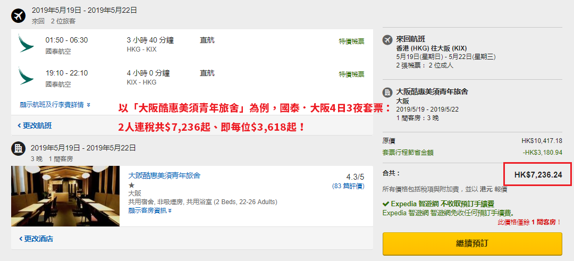This screenshot has width=574, height=261.
Task: Click 合共： label
Action: 391,173
